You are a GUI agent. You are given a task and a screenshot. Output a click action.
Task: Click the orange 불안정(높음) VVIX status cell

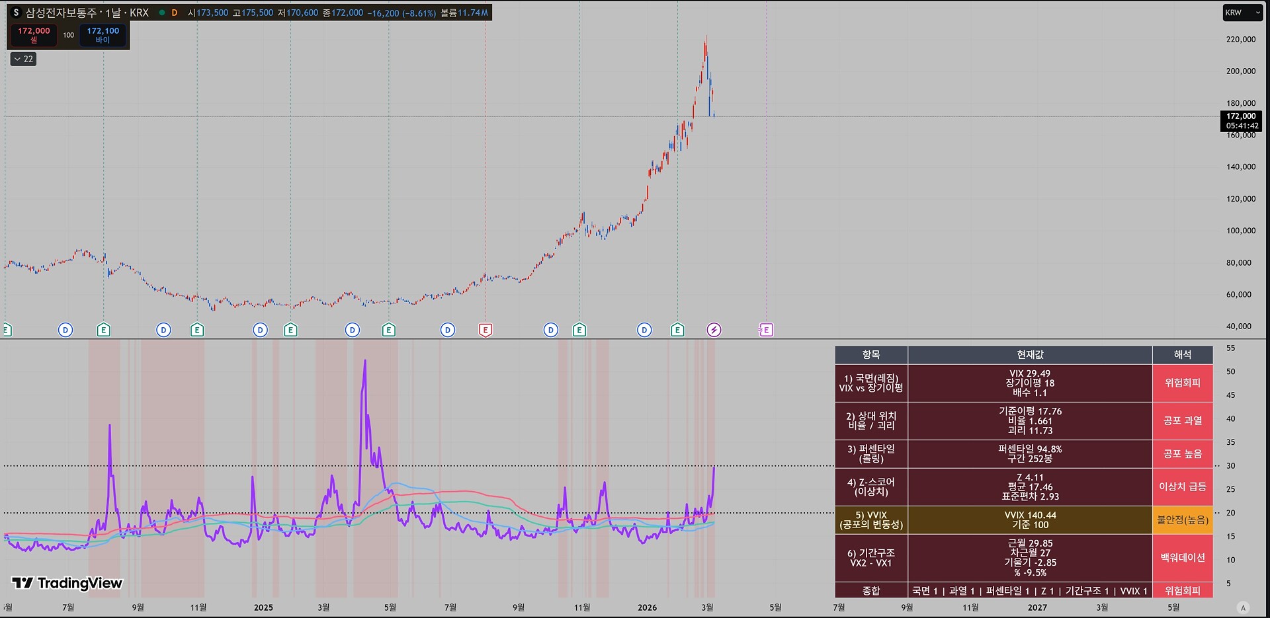coord(1182,520)
